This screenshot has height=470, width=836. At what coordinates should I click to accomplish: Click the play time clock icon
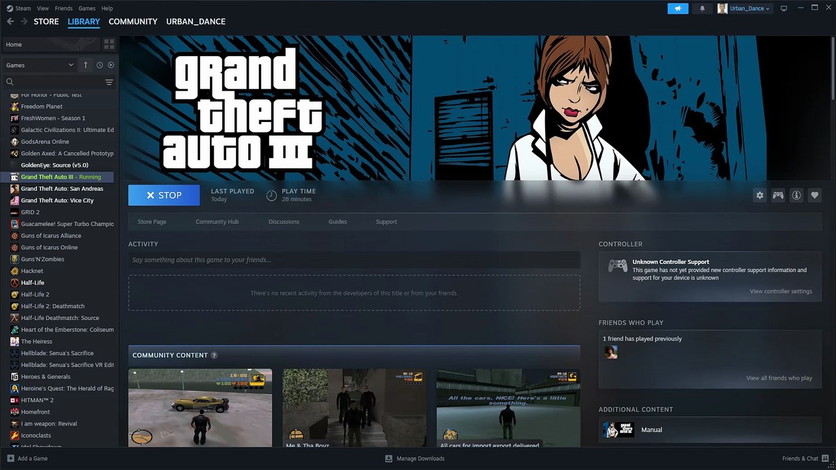point(271,195)
